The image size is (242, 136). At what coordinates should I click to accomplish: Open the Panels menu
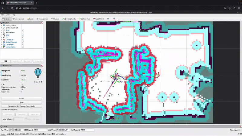(8, 15)
